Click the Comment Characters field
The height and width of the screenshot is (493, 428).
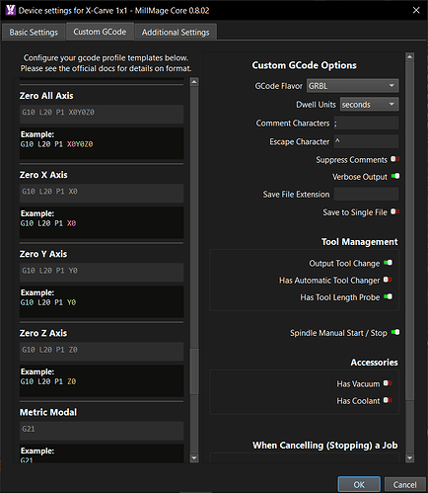(366, 123)
